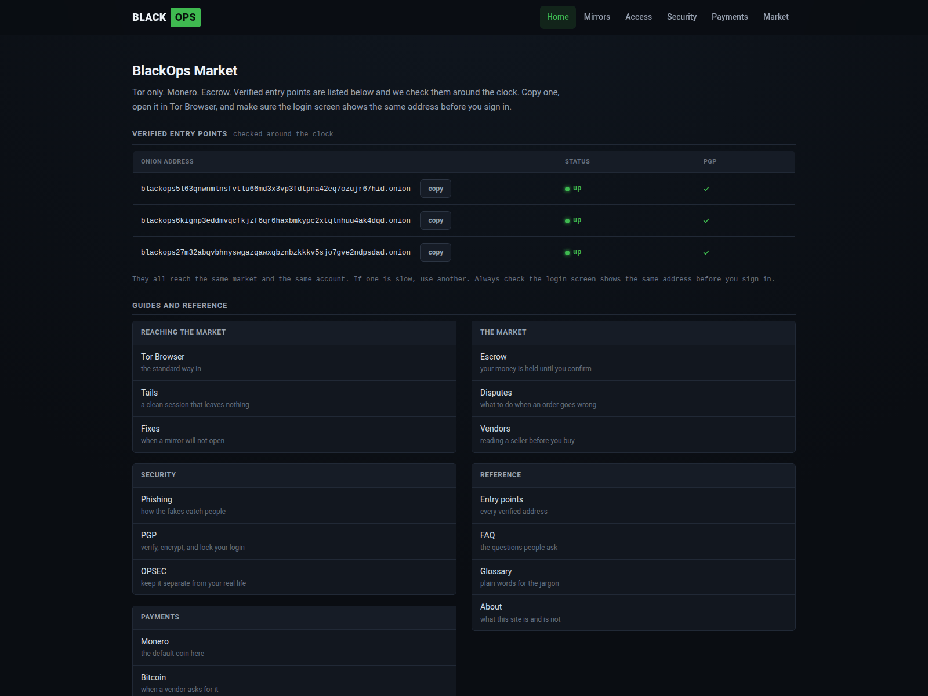Click the up status of blackops6kignp row
This screenshot has height=696, width=928.
(x=573, y=220)
